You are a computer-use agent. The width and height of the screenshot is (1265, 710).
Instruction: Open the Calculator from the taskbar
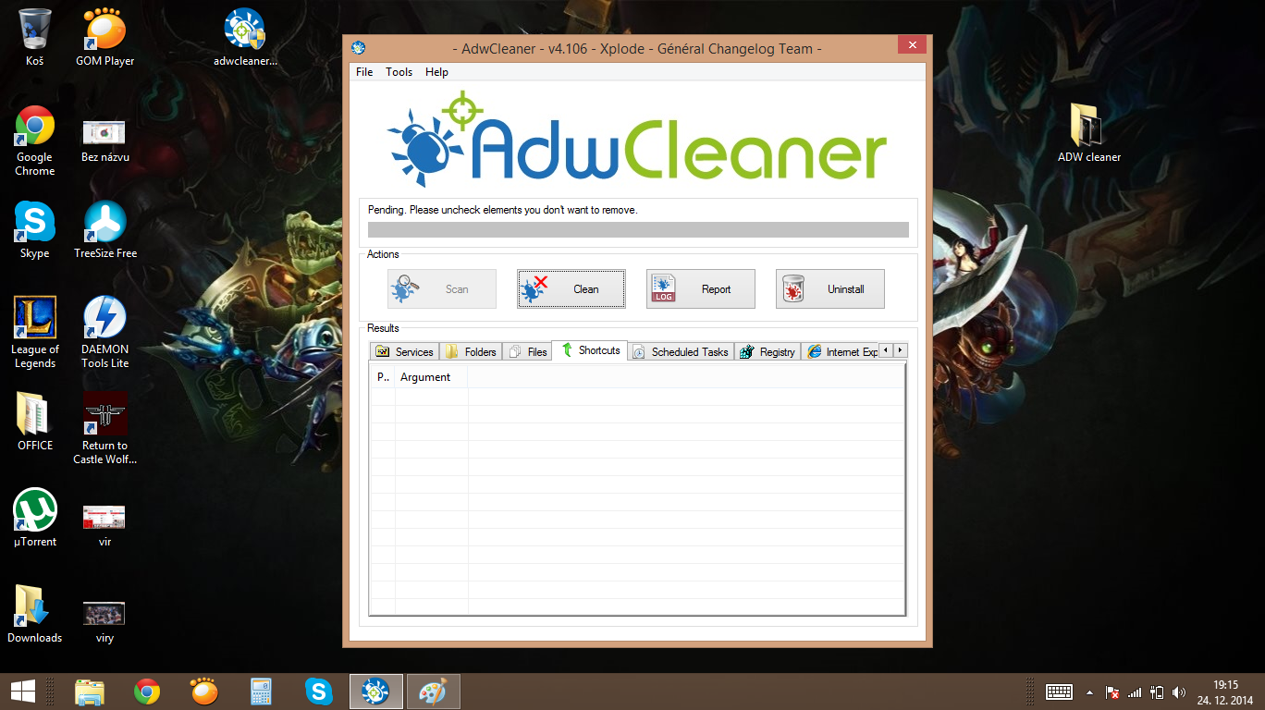pyautogui.click(x=262, y=692)
